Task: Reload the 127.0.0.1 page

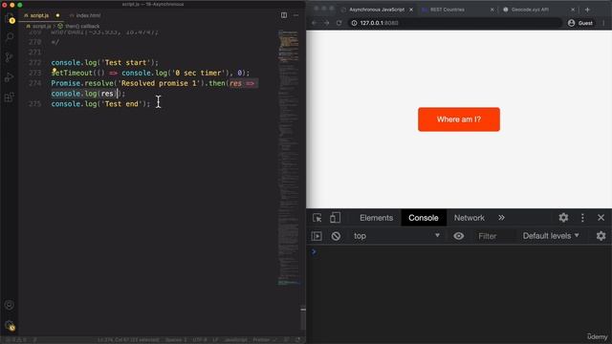Action: click(339, 23)
